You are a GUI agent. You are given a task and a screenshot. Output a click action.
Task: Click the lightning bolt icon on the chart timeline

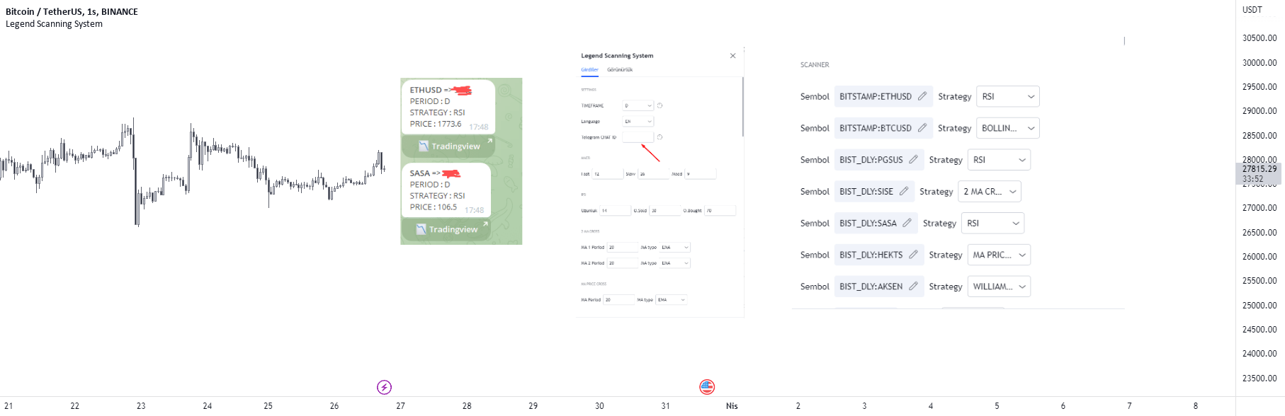[x=385, y=387]
